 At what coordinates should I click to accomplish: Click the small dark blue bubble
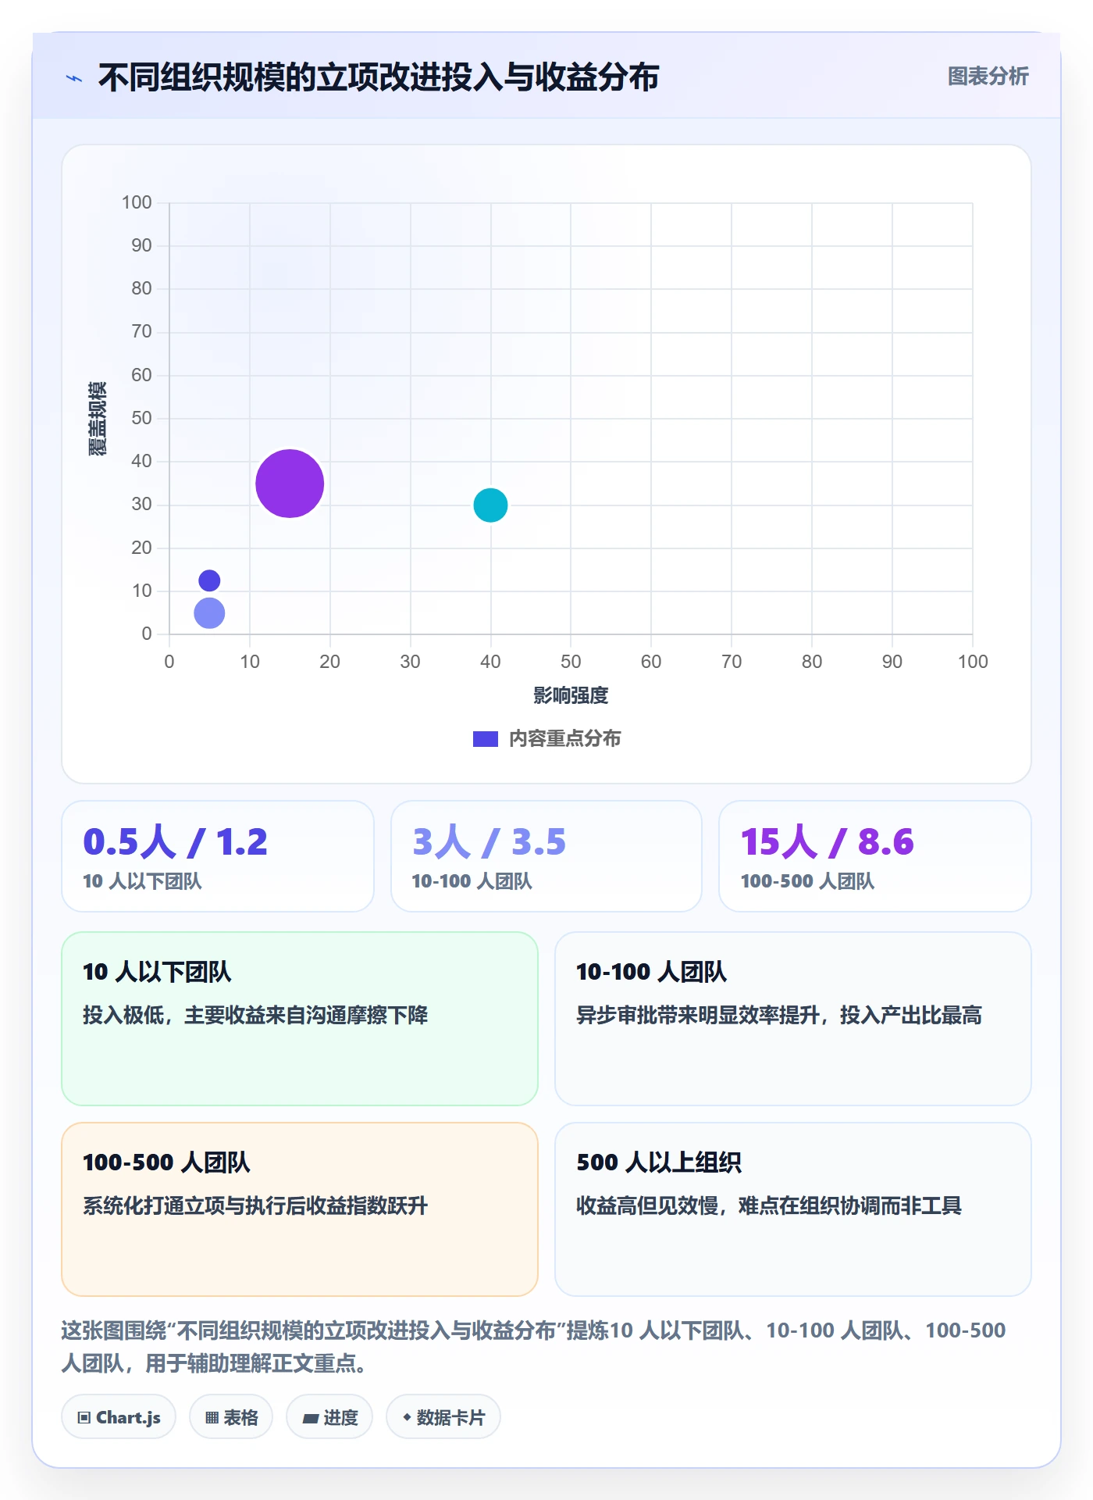pyautogui.click(x=209, y=580)
